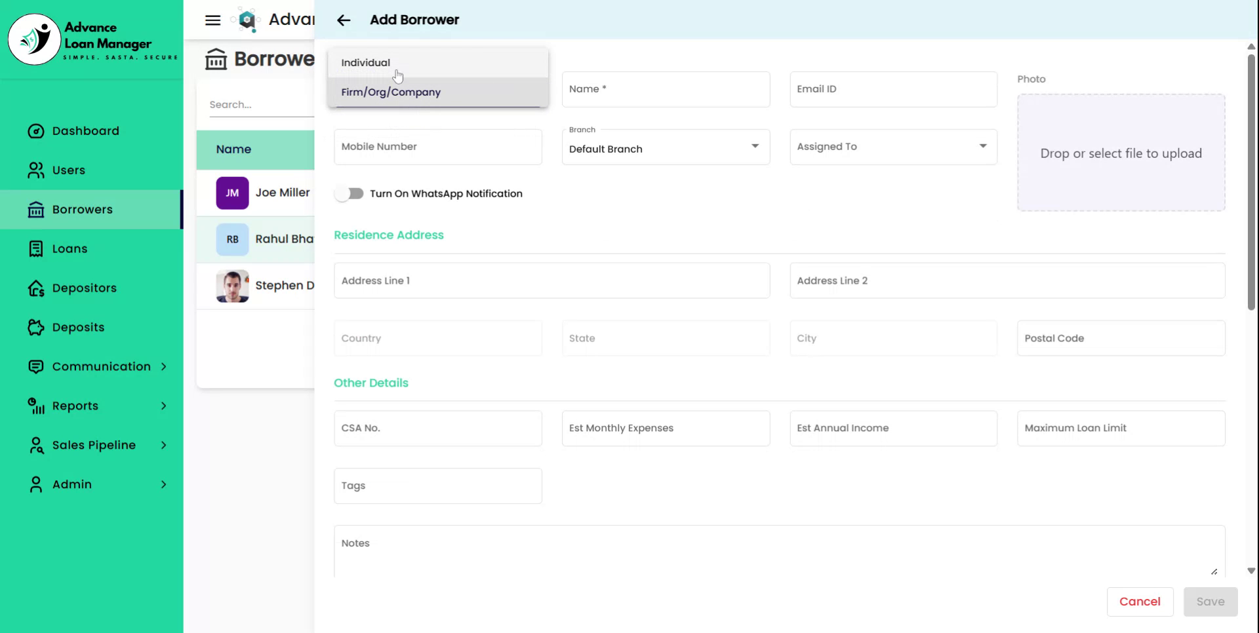Click the Users sidebar icon
Viewport: 1259px width, 633px height.
point(36,170)
